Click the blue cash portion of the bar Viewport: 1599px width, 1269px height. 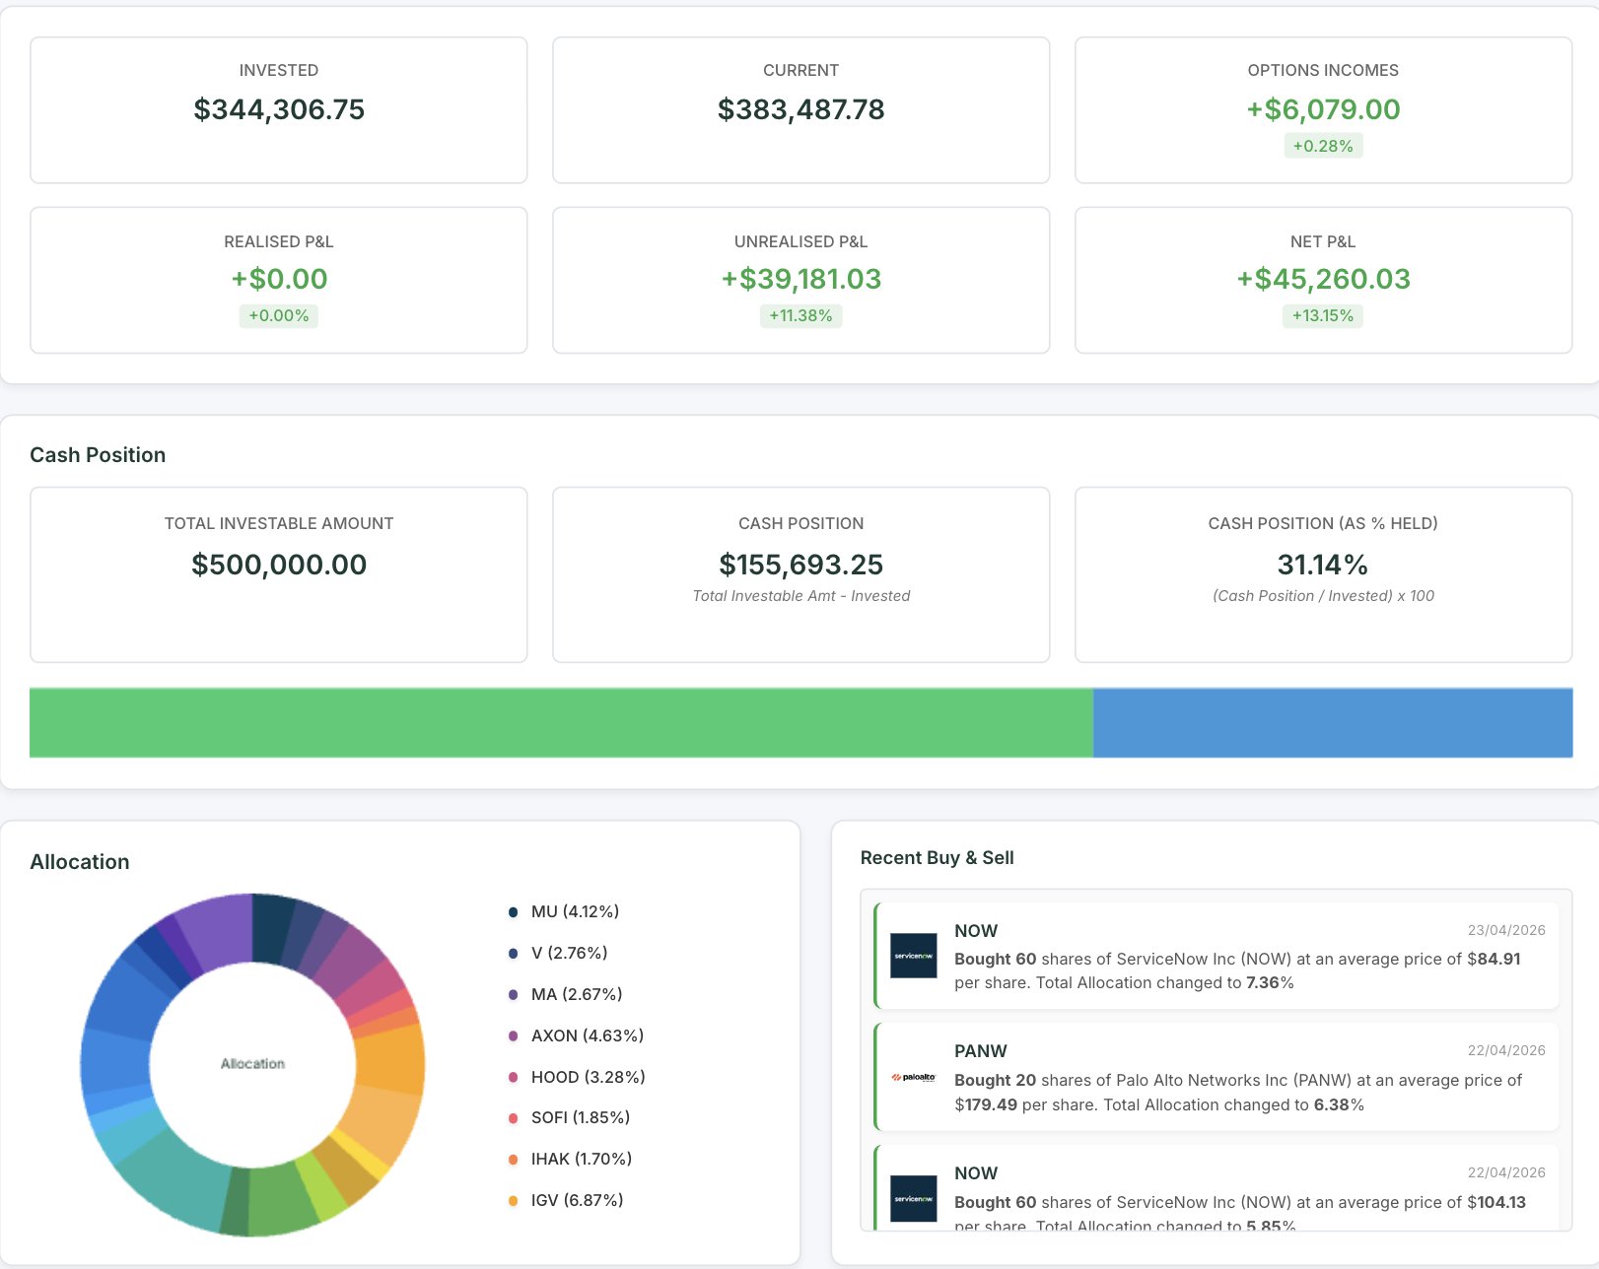1333,722
